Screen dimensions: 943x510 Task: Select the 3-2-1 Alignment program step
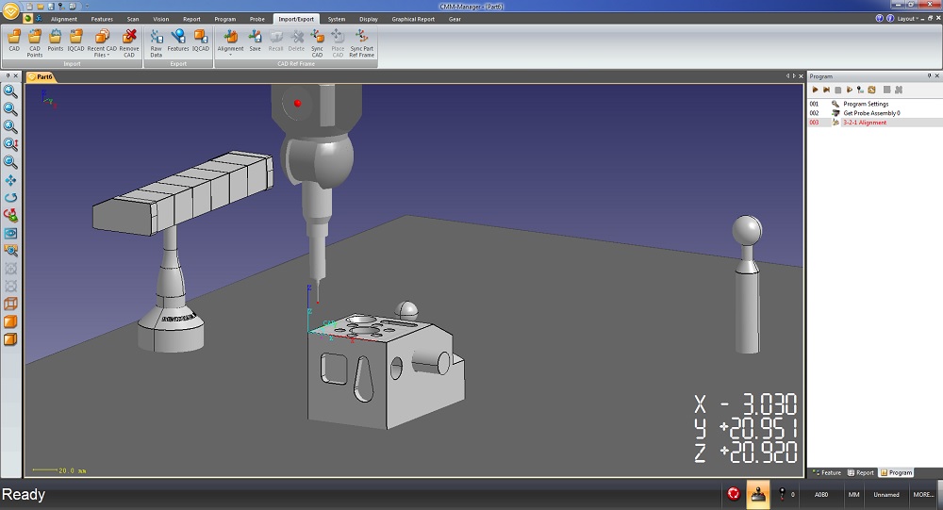click(x=864, y=123)
